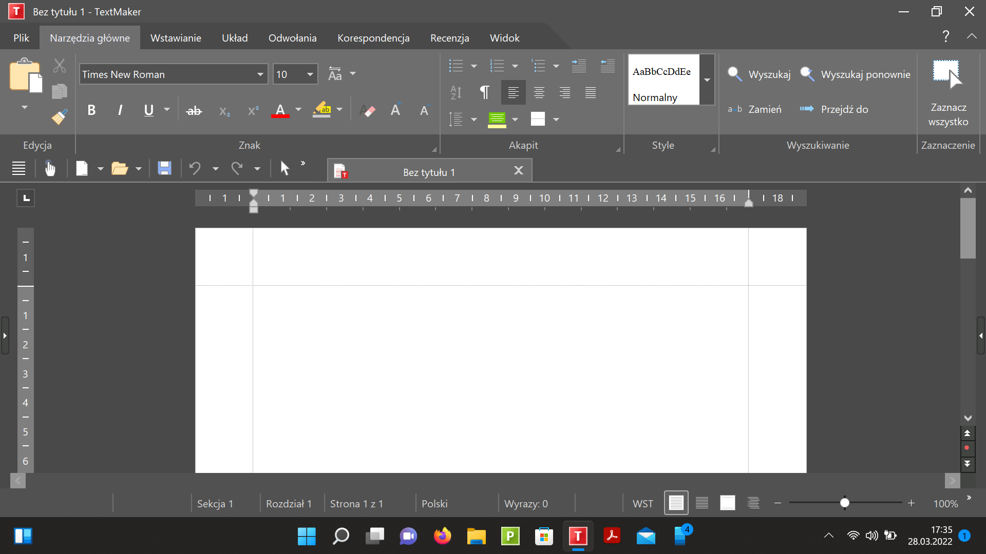Image resolution: width=986 pixels, height=554 pixels.
Task: Click the Clear formatting eraser icon
Action: 368,111
